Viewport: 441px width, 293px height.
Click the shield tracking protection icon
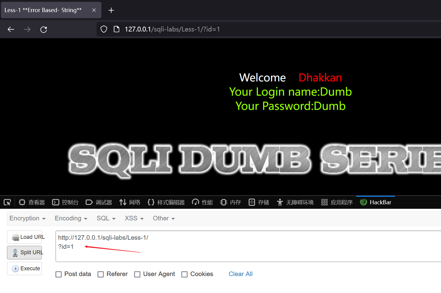point(104,29)
